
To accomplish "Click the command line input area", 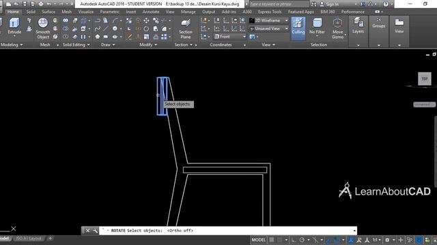I will [x=228, y=231].
